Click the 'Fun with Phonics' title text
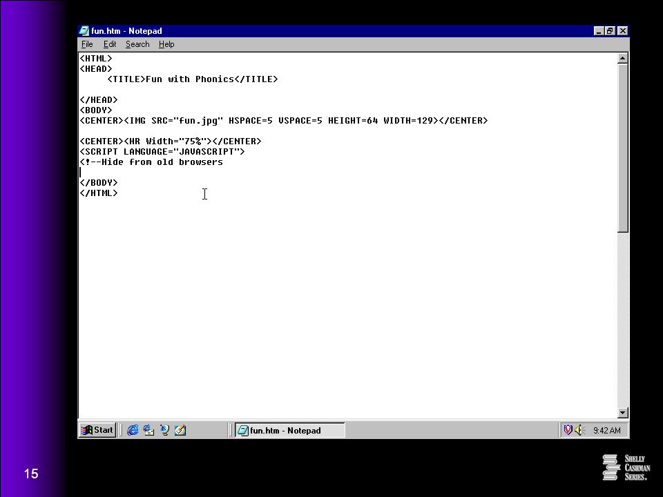 point(190,79)
